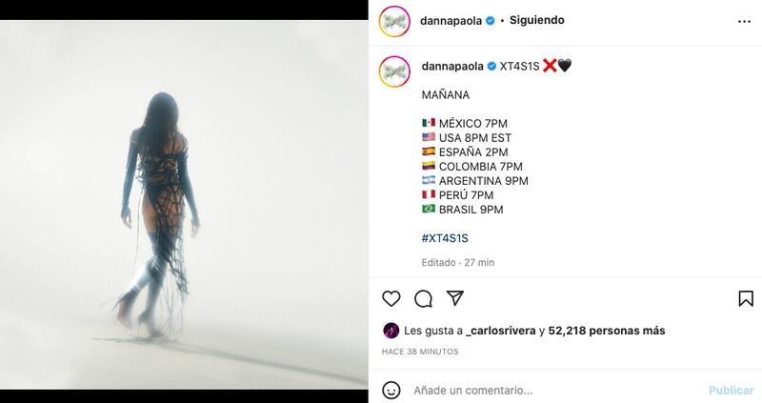
Task: Open _carlosrivera profile from likes line
Action: [501, 331]
